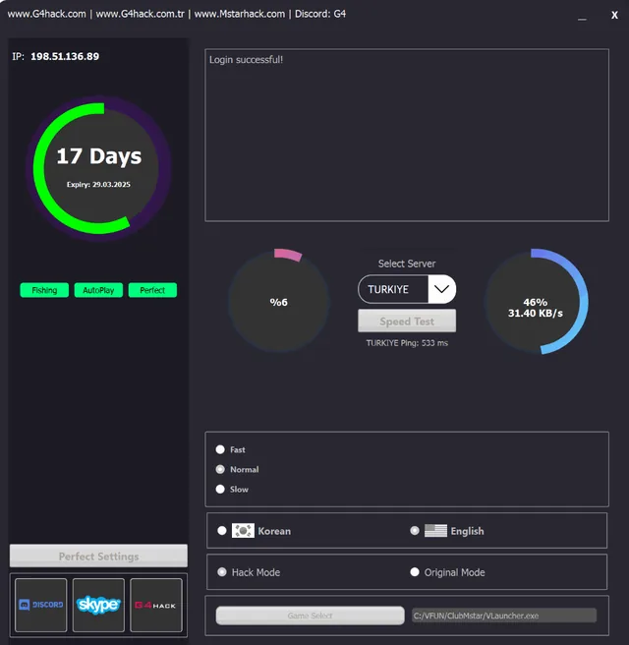Screen dimensions: 629x645
Task: Open the Skype logo button
Action: click(98, 605)
